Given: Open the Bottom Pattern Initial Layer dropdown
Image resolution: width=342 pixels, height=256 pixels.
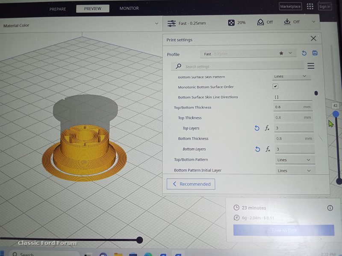Looking at the screenshot, I should click(294, 171).
